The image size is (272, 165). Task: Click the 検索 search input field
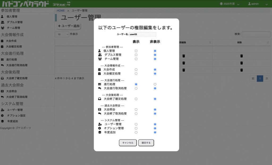pyautogui.click(x=256, y=34)
